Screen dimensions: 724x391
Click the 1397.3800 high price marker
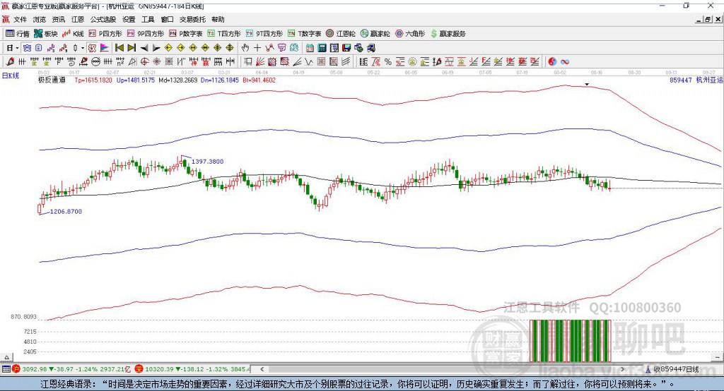pyautogui.click(x=207, y=162)
